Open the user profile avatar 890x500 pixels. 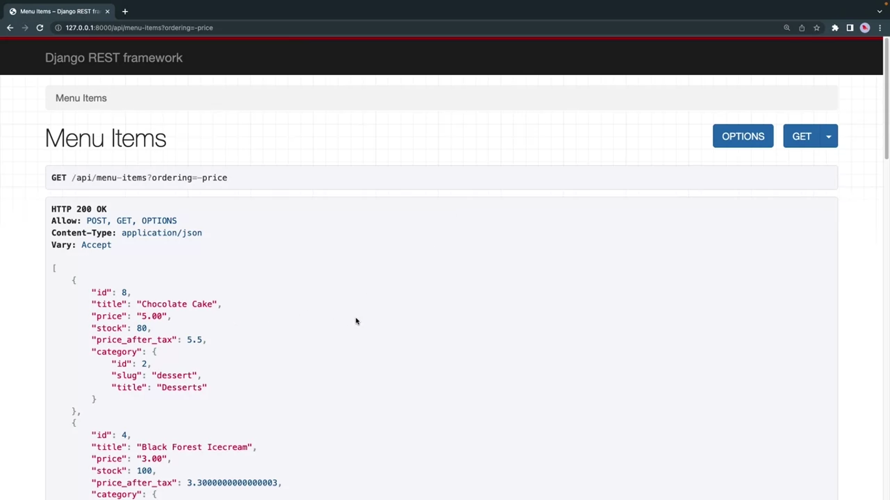coord(865,28)
